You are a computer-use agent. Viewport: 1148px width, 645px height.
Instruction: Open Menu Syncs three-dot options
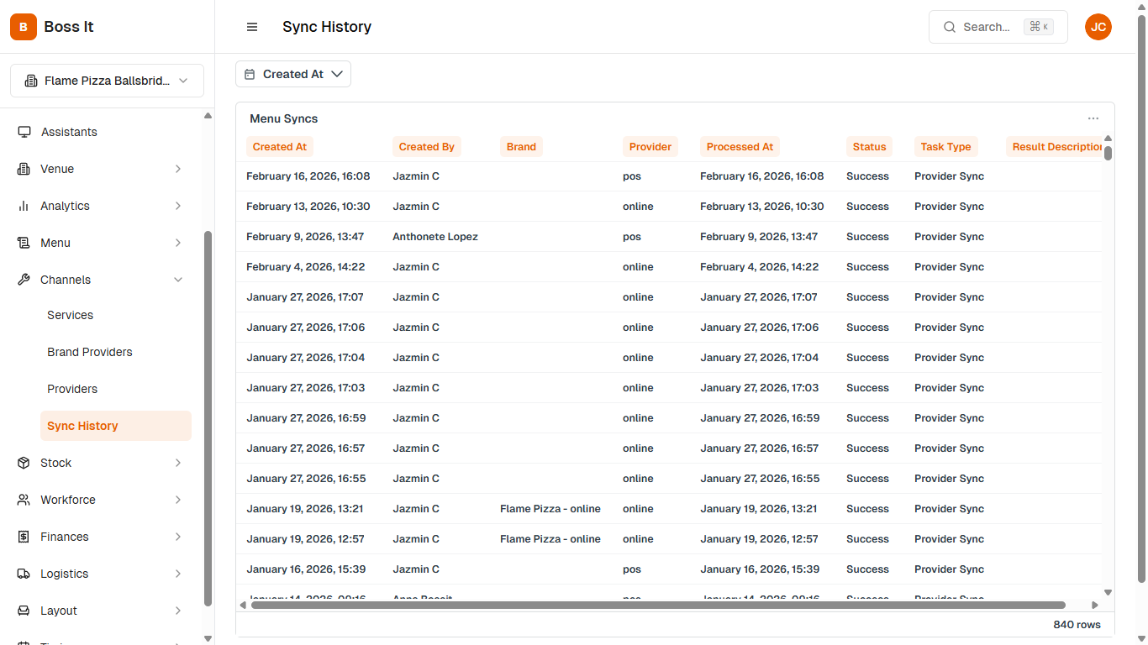click(1093, 118)
